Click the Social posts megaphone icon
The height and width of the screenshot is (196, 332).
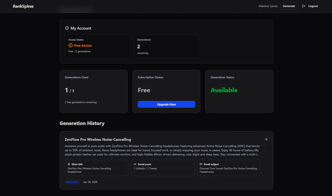(x=135, y=164)
